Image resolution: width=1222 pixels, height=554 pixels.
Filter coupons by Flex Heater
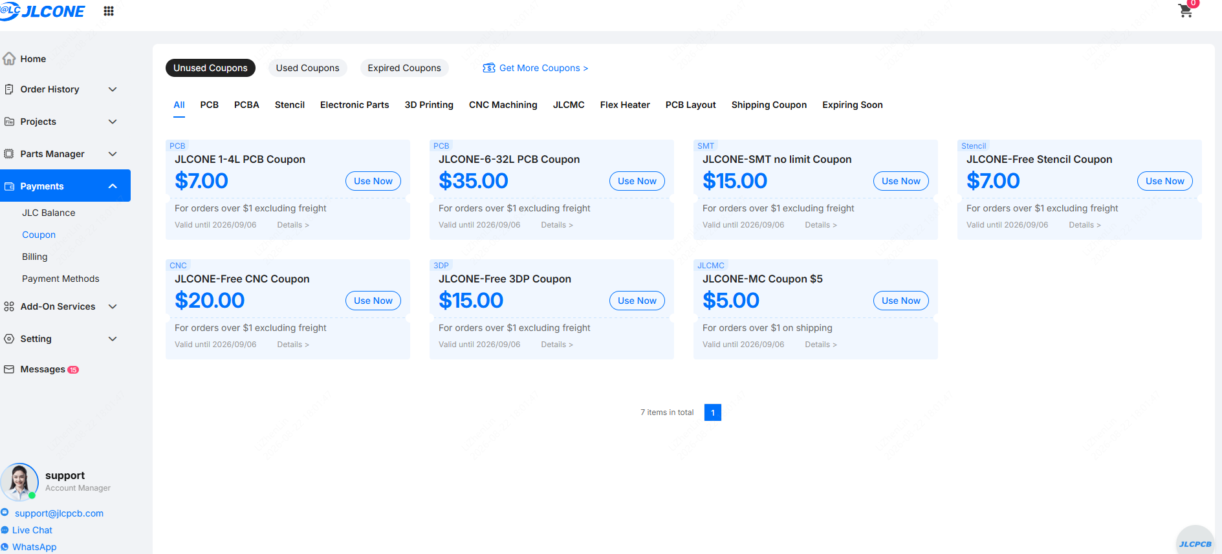point(625,105)
